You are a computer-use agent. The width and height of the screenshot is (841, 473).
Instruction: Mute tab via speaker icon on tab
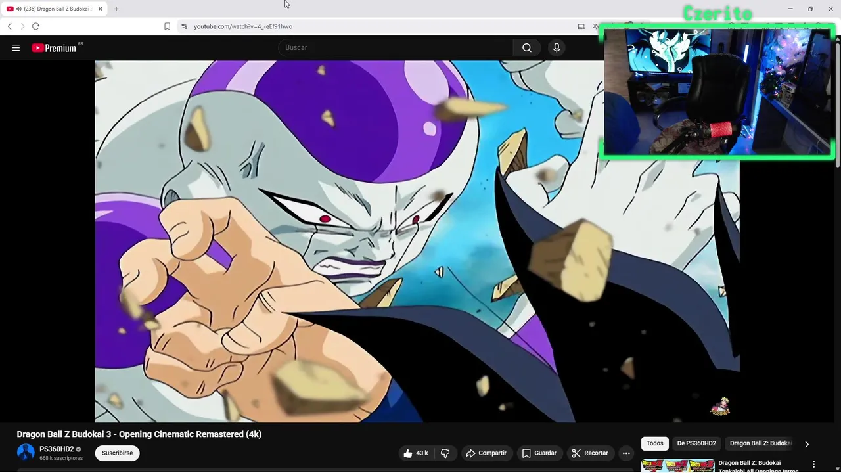coord(18,9)
